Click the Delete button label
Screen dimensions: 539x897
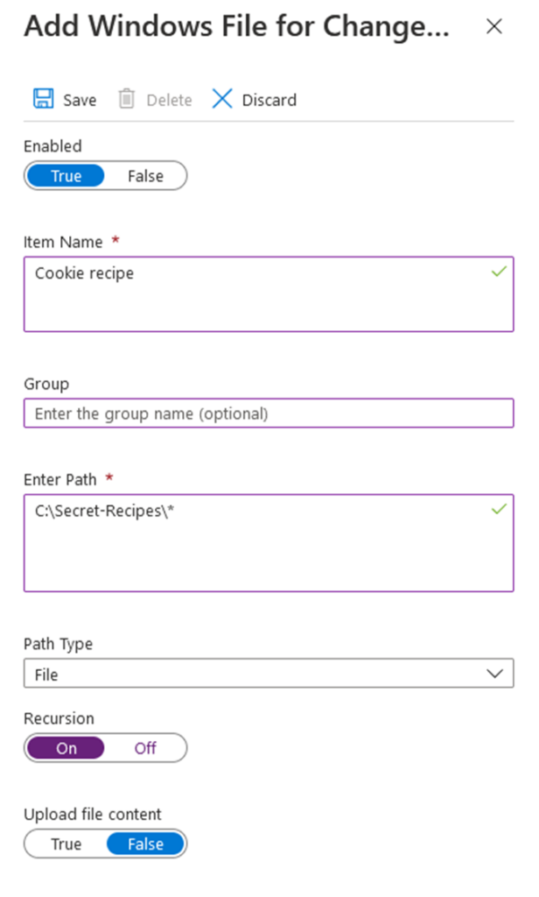tap(169, 100)
